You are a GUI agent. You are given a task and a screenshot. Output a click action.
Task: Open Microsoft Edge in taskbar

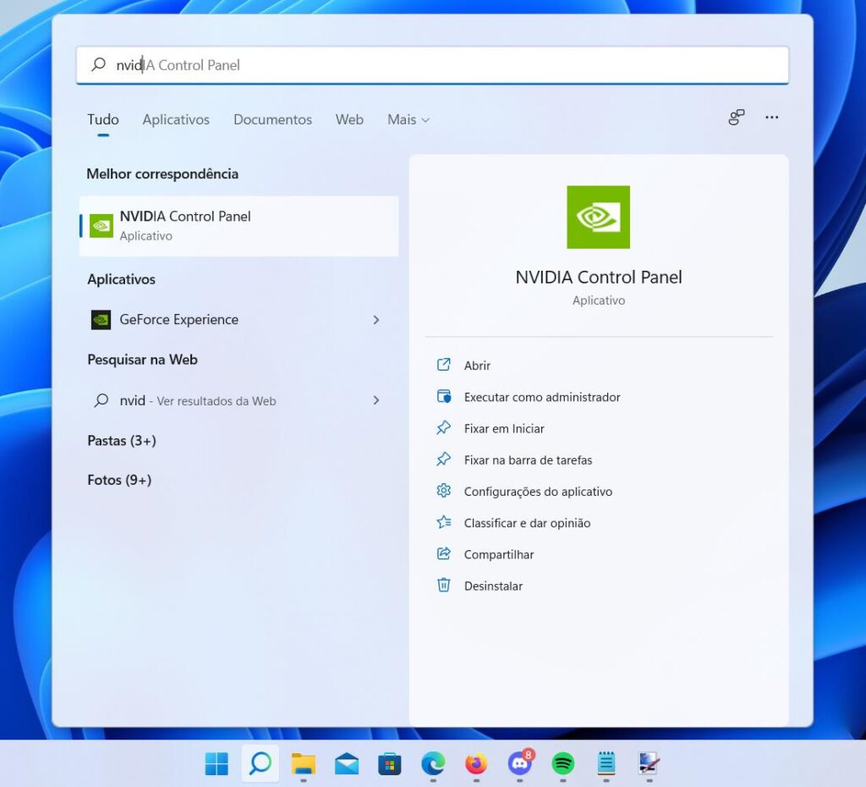click(x=433, y=763)
